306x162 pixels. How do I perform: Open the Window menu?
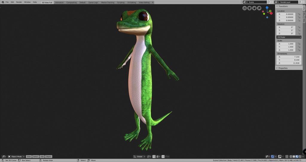27,2
